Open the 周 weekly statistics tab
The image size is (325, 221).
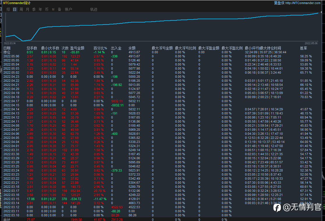click(x=21, y=9)
